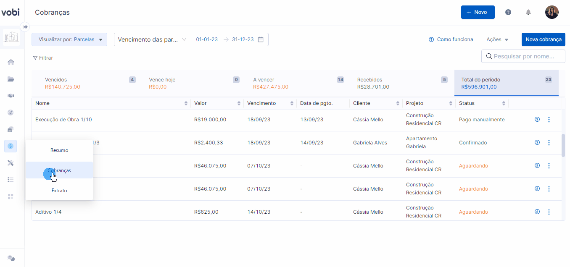Open more options for Aditivo 1/4 row
The image size is (570, 267).
(549, 212)
